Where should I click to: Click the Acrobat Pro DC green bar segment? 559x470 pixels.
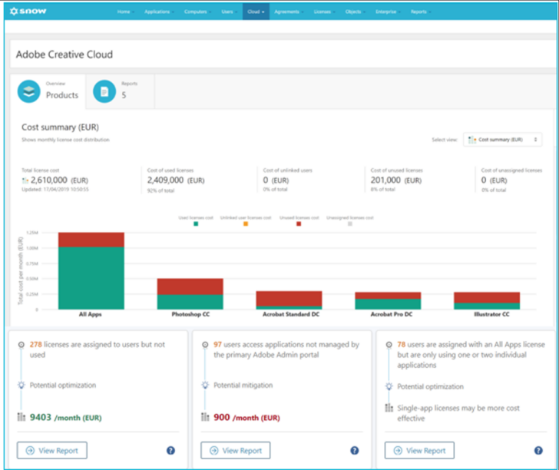coord(388,304)
